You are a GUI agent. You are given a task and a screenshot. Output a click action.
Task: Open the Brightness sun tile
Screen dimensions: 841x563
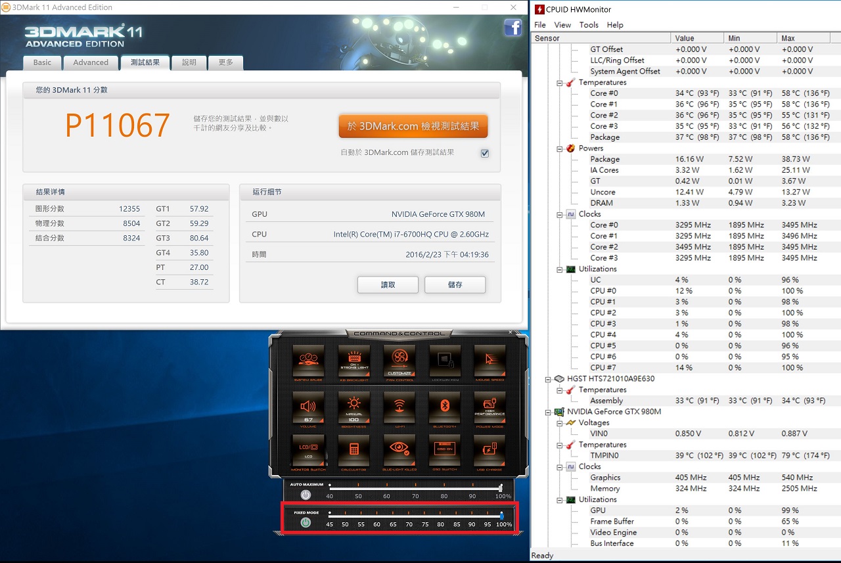(x=353, y=409)
